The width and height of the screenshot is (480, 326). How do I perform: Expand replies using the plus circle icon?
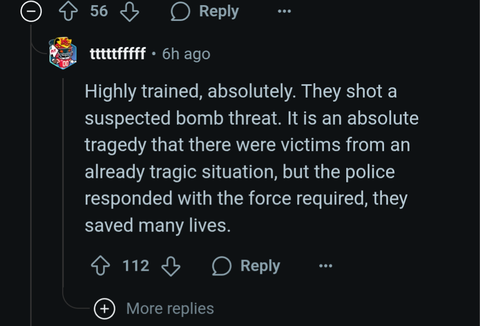point(105,308)
